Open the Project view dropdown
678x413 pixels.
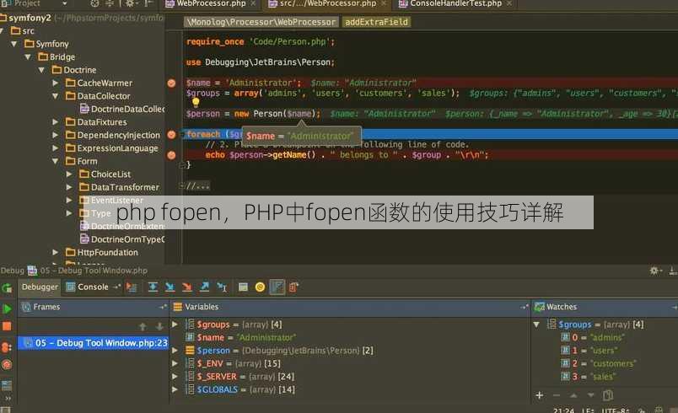click(64, 4)
